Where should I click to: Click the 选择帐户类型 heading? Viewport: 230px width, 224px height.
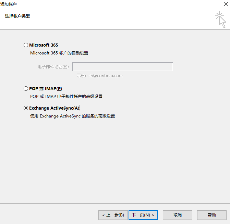point(17,16)
